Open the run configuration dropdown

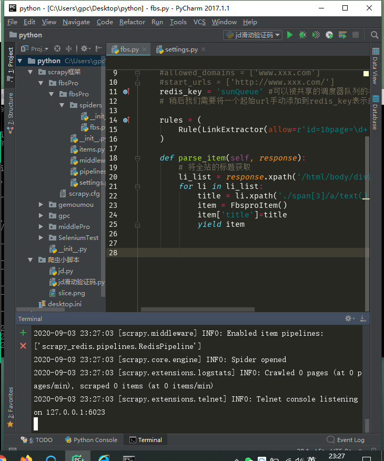tap(252, 35)
